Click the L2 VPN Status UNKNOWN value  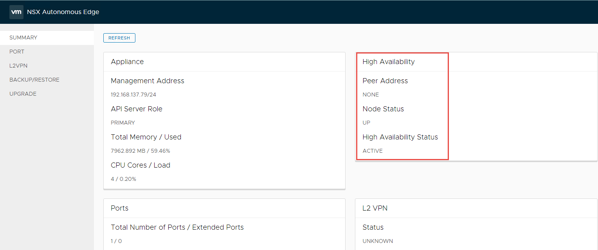click(x=378, y=241)
